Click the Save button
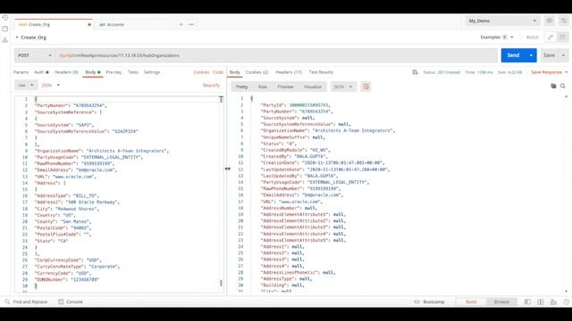572x321 pixels. point(550,55)
